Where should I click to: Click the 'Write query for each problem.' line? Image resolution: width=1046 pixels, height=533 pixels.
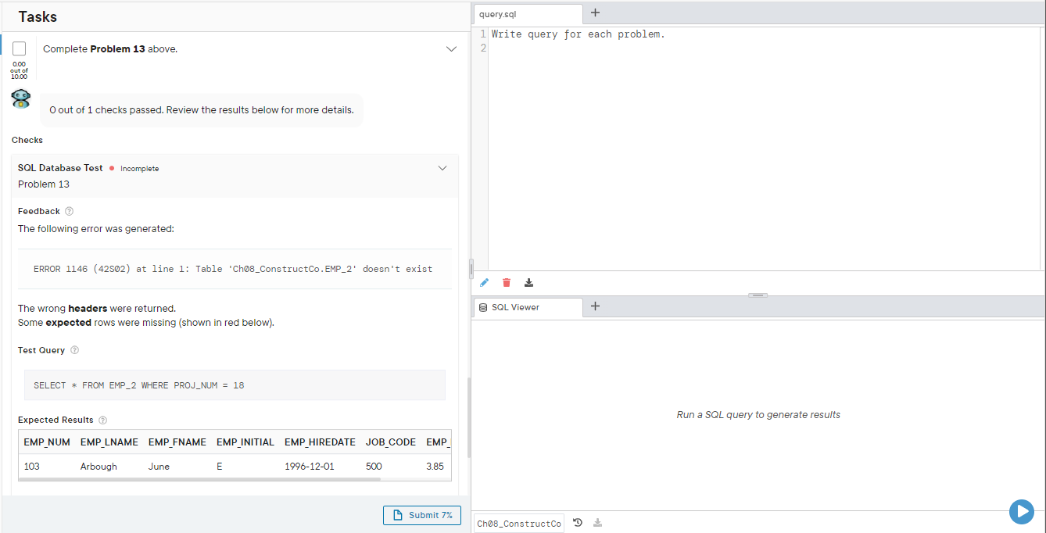coord(579,34)
